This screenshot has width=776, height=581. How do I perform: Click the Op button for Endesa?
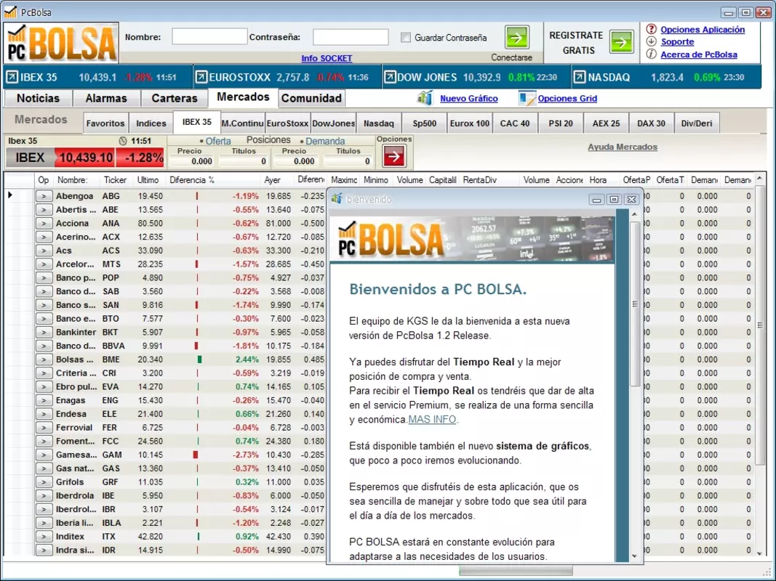point(44,414)
